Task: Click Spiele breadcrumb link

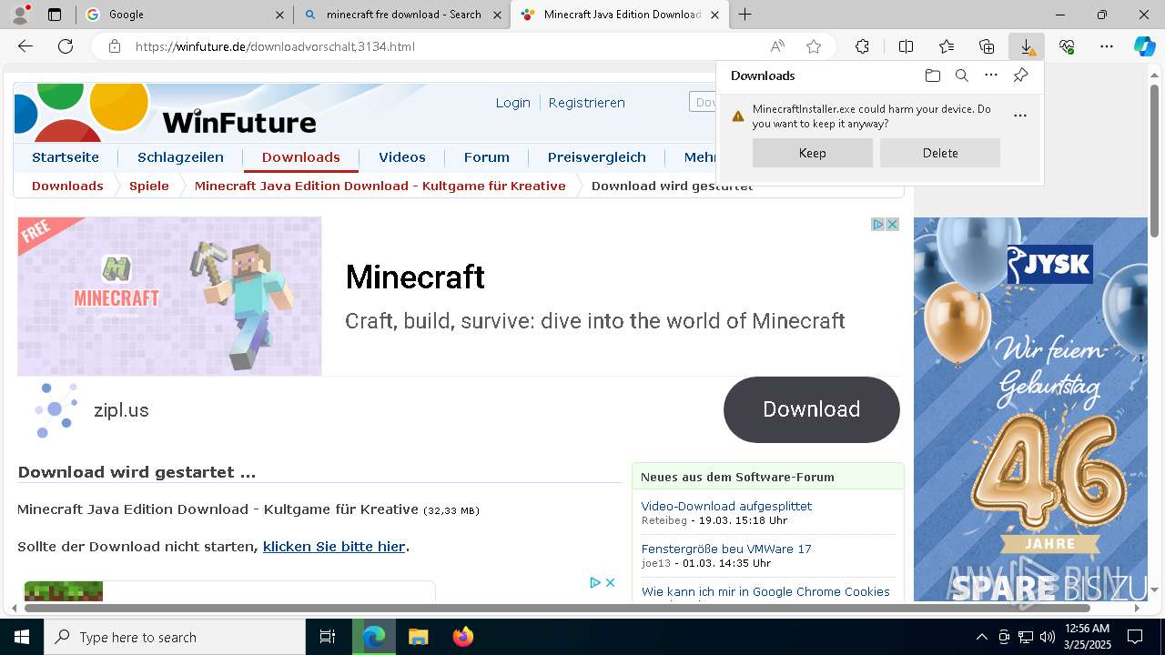Action: click(149, 186)
